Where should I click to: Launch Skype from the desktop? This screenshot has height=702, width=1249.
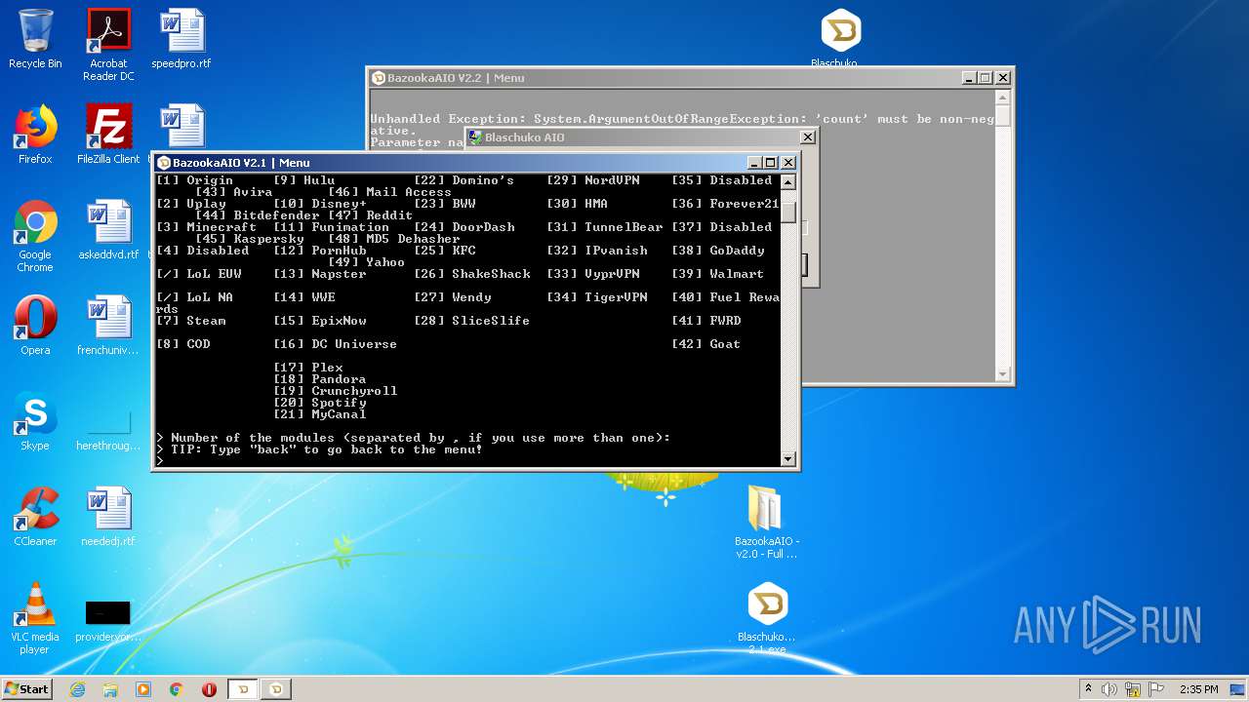tap(35, 421)
